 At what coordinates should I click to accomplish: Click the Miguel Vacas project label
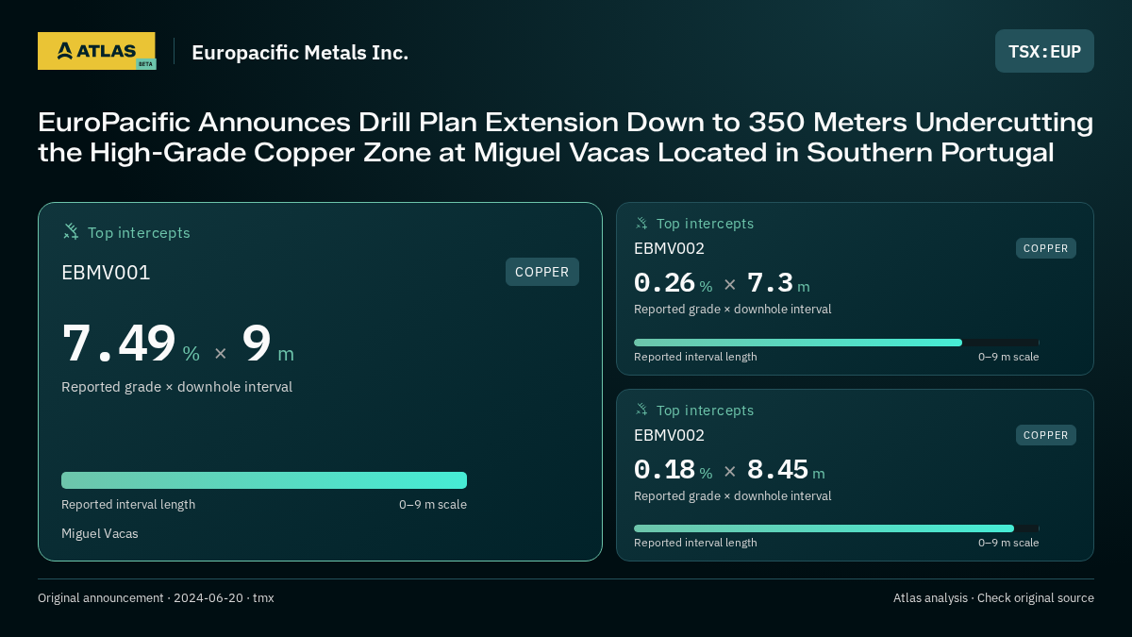click(x=100, y=533)
